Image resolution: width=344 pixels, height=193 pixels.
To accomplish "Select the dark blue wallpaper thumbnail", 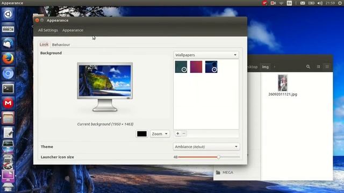I will [211, 66].
